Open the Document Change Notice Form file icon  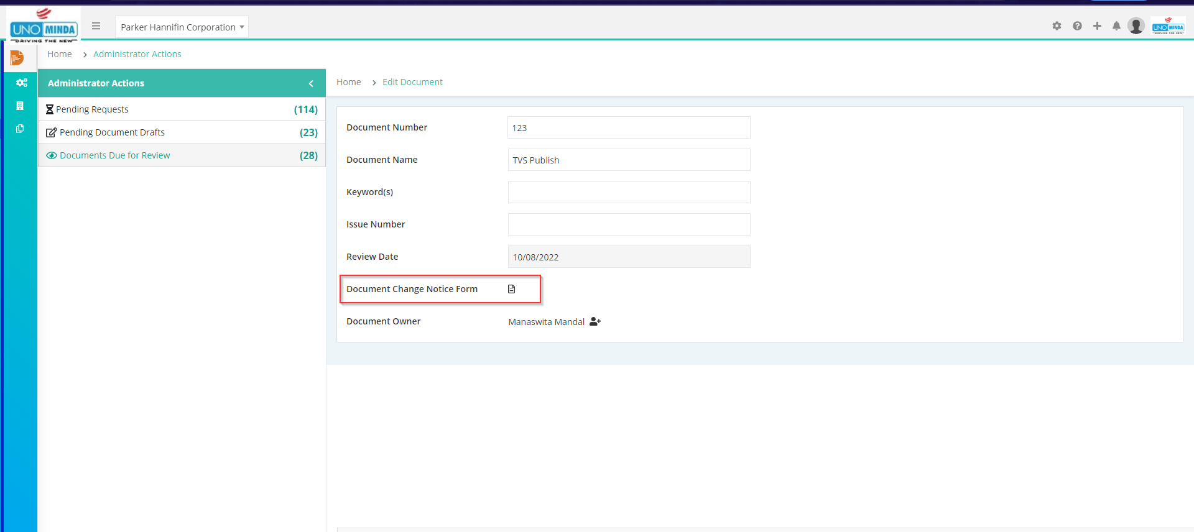click(x=512, y=289)
